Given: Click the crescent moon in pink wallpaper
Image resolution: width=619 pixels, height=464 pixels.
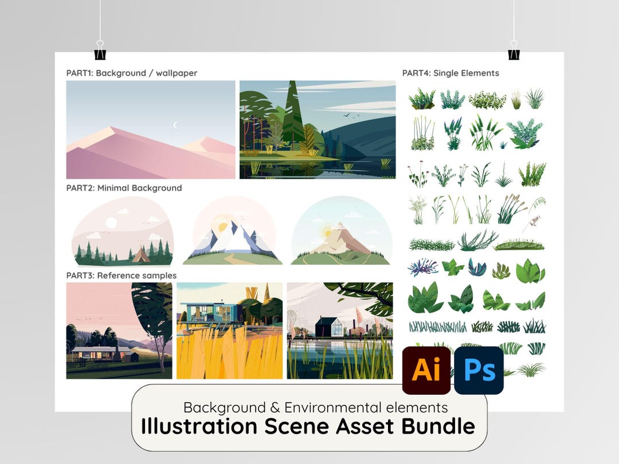Looking at the screenshot, I should click(176, 125).
